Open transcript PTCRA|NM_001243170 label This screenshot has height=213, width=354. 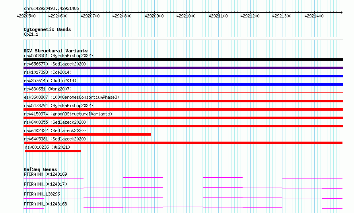coord(45,184)
